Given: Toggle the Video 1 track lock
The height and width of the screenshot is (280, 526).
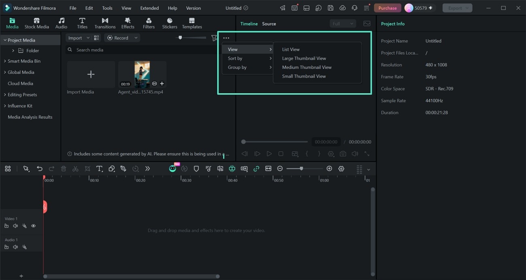Looking at the screenshot, I should [6, 226].
